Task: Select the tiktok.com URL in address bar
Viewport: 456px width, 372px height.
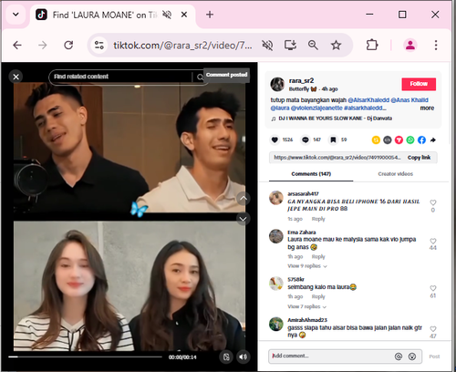Action: tap(182, 46)
